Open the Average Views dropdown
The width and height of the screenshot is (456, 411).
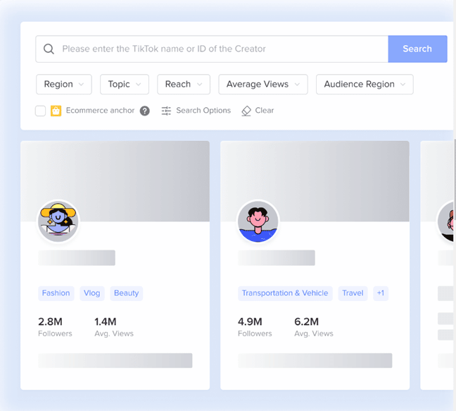click(263, 84)
